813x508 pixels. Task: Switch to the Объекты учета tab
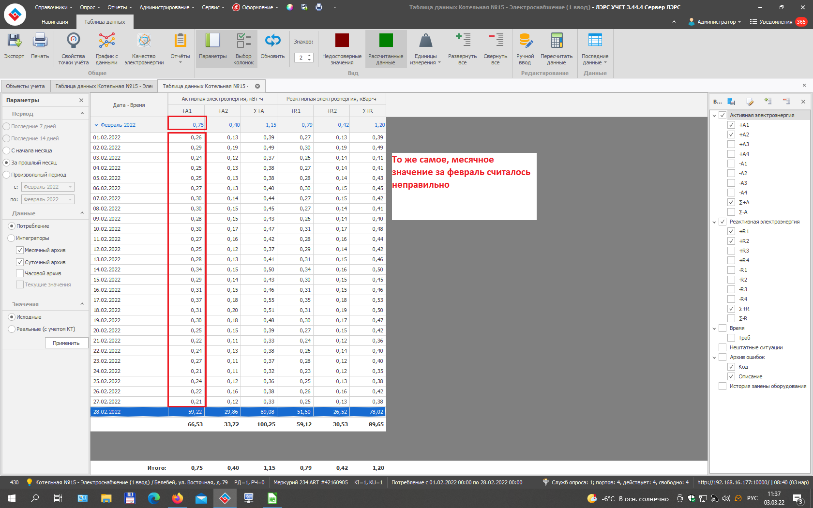(25, 86)
